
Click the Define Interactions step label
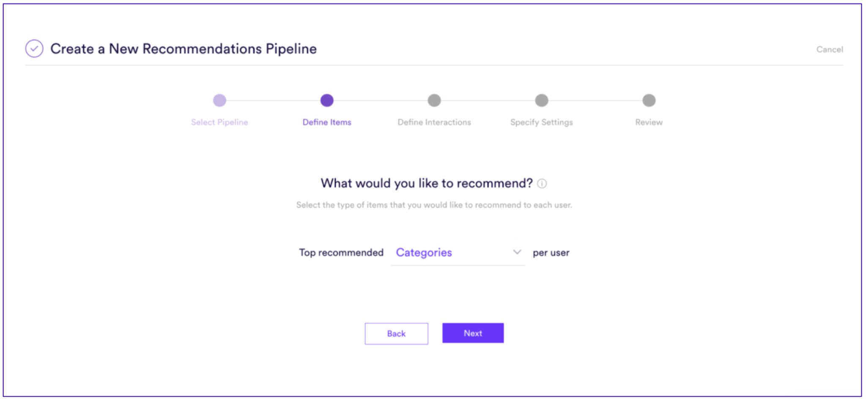point(434,122)
